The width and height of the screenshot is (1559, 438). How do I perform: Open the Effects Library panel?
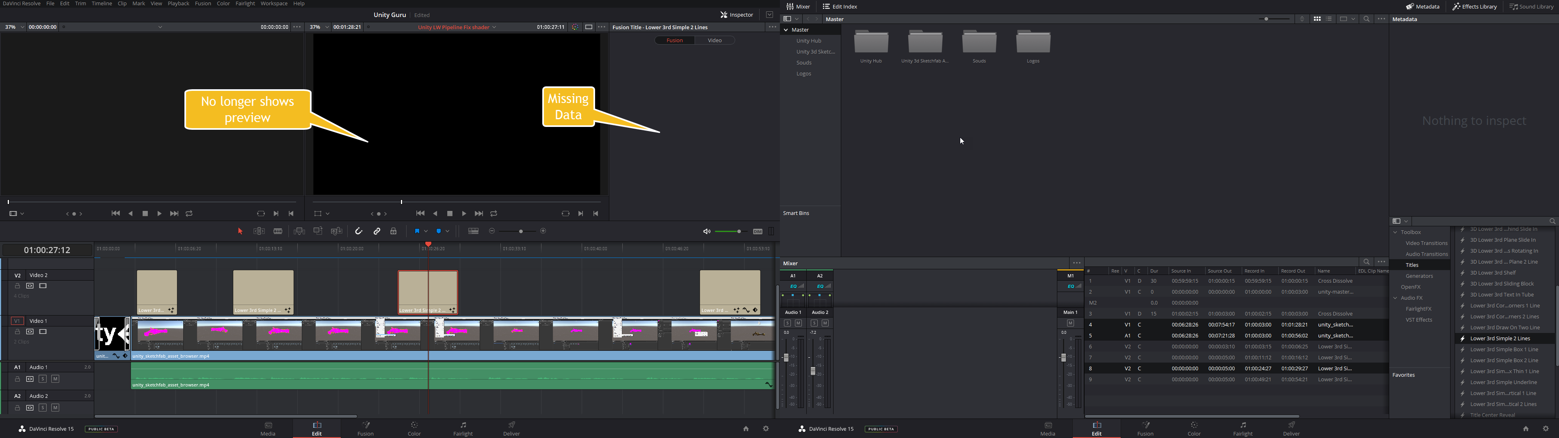point(1475,6)
